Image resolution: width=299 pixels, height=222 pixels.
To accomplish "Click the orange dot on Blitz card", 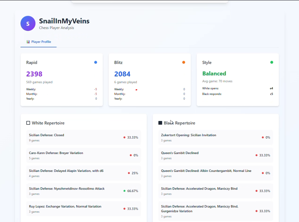I will click(184, 62).
